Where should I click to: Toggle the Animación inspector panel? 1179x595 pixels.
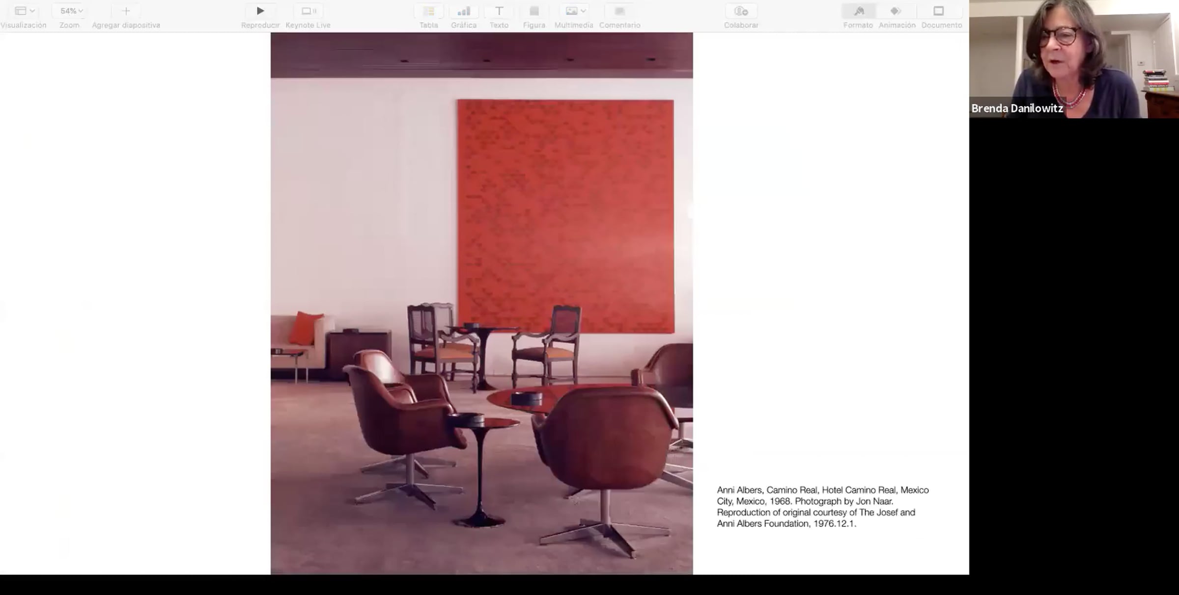pos(896,11)
